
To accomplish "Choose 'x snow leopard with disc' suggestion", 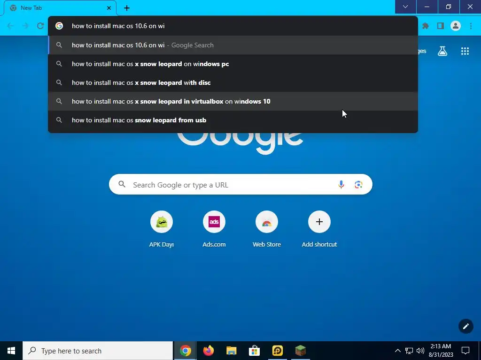I will coord(233,82).
